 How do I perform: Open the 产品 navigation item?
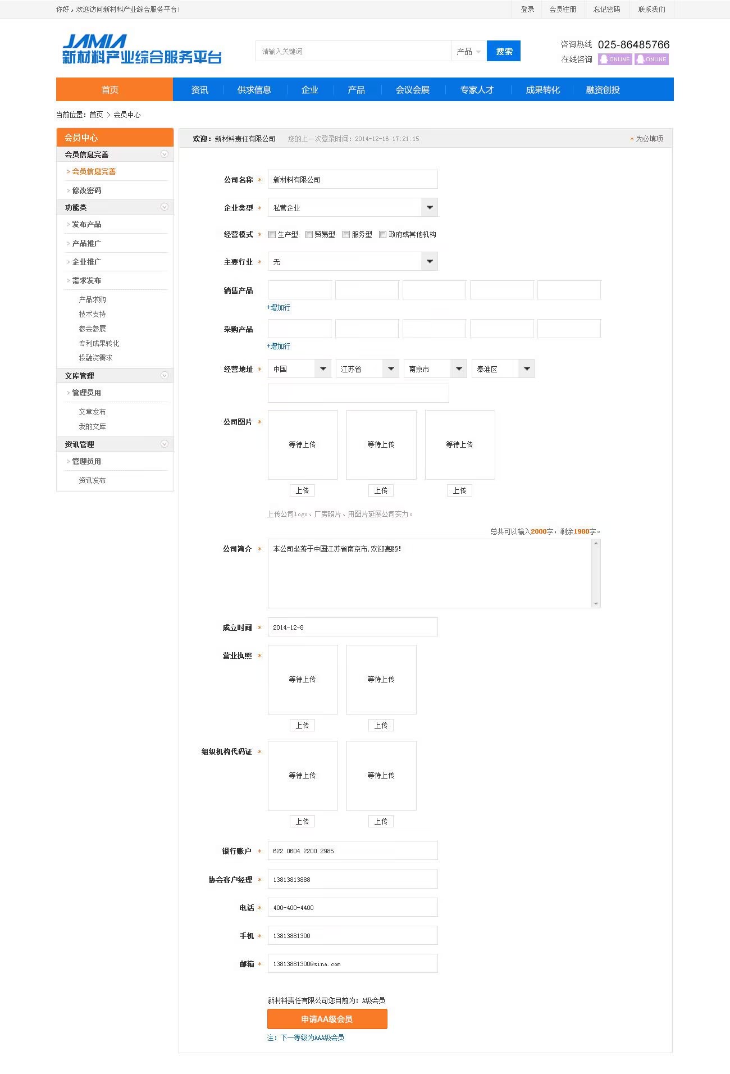click(357, 89)
